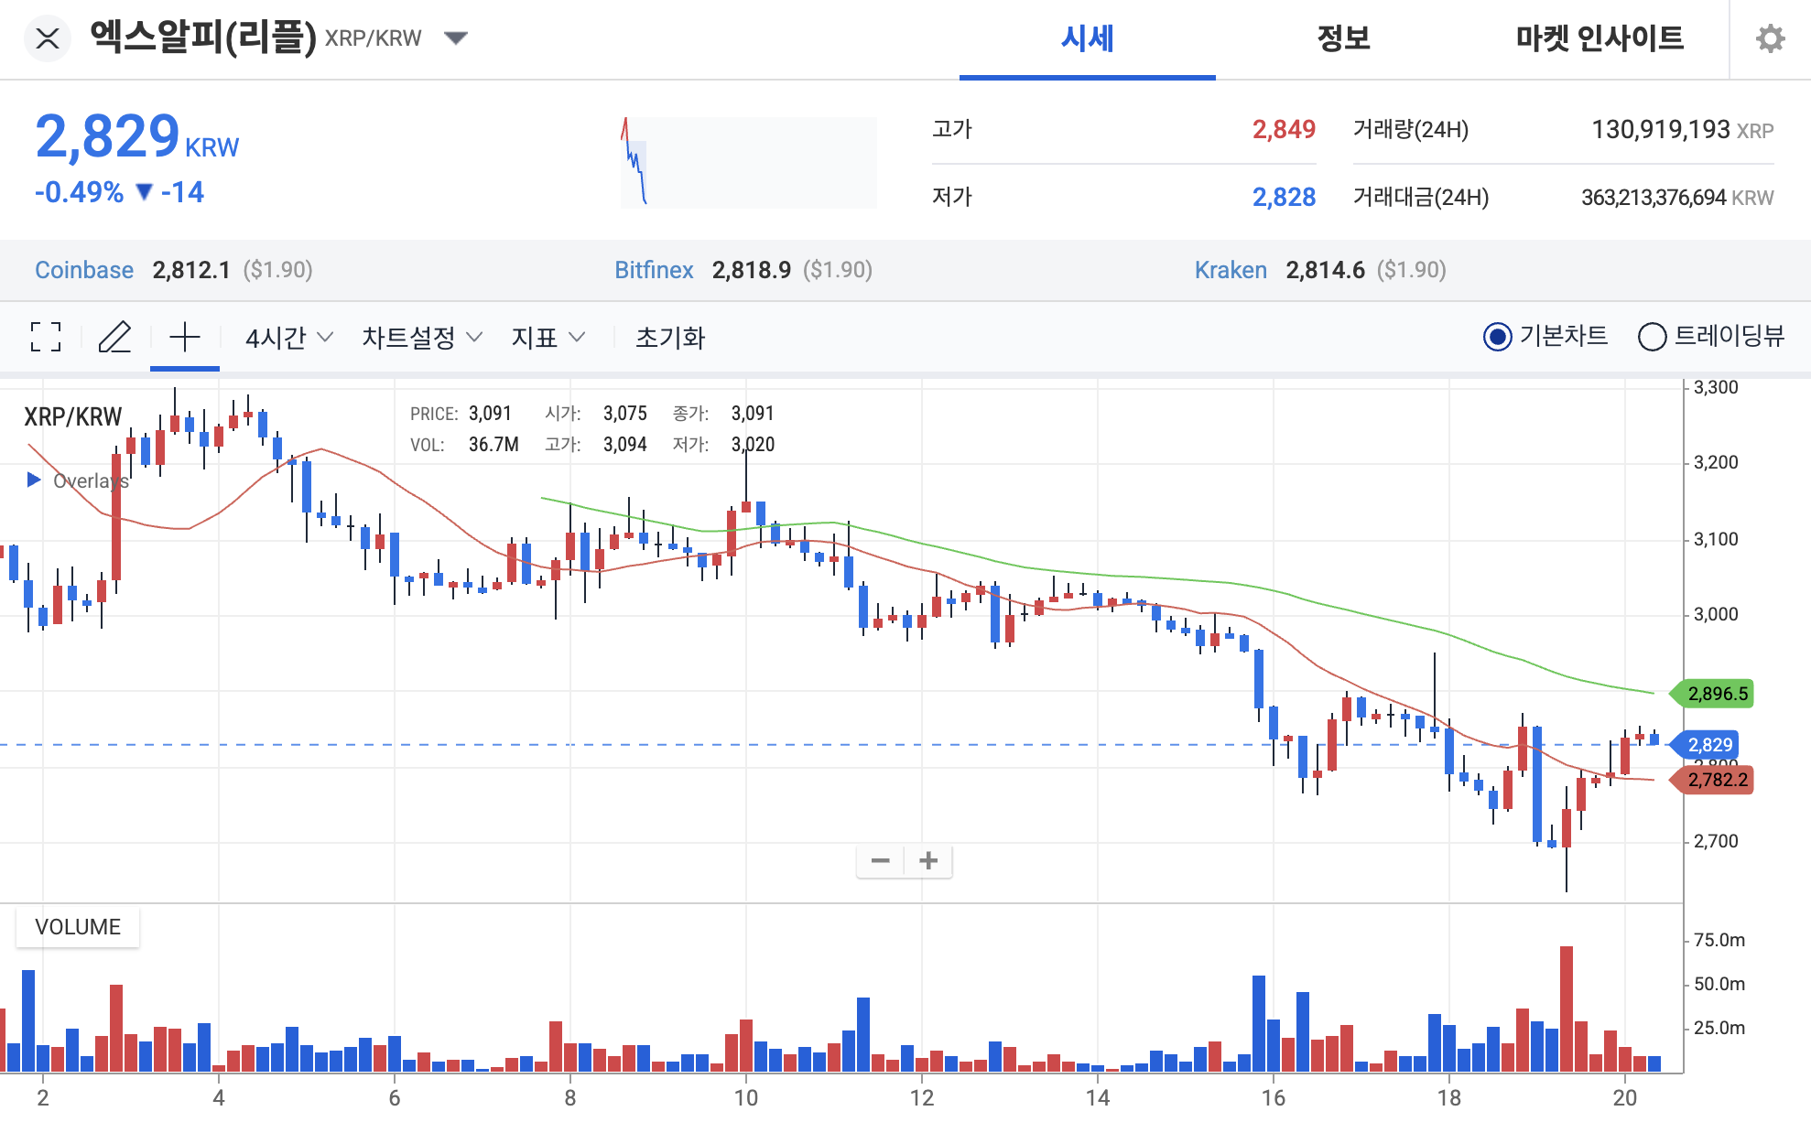Select the drawing tool pencil icon
This screenshot has height=1122, width=1811.
115,337
